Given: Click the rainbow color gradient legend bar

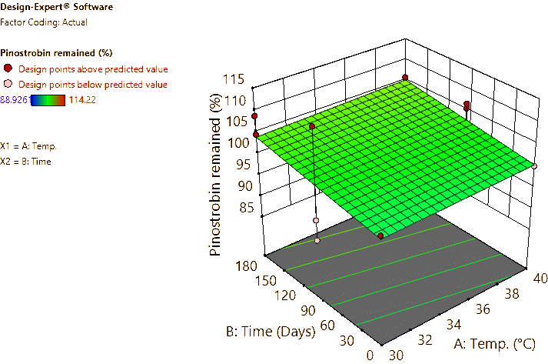Looking at the screenshot, I should [x=48, y=99].
